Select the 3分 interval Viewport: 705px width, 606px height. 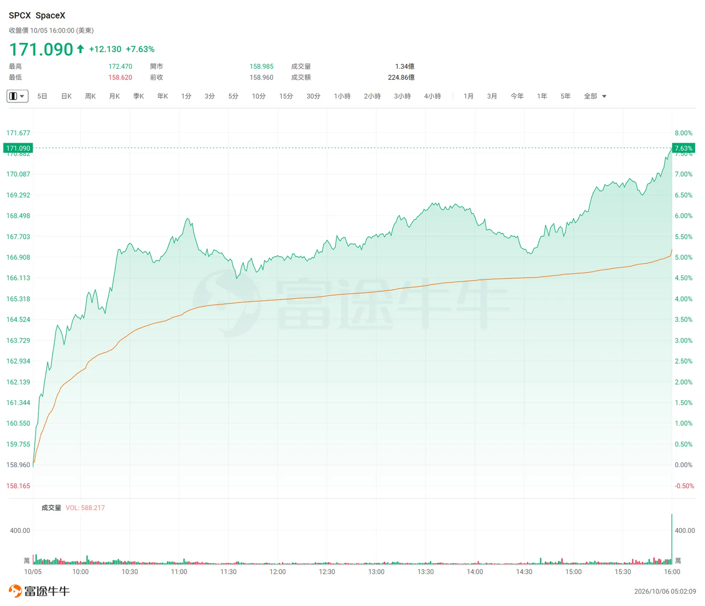(210, 96)
